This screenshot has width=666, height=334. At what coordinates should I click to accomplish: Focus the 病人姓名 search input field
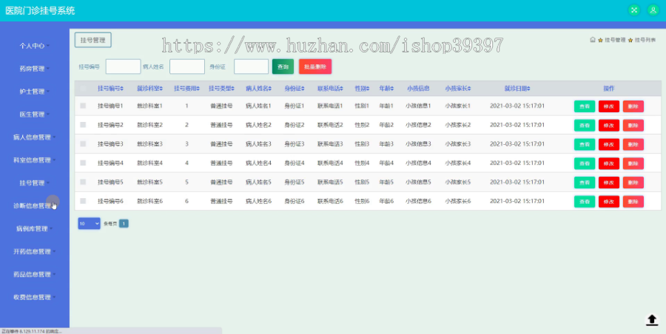tap(187, 67)
